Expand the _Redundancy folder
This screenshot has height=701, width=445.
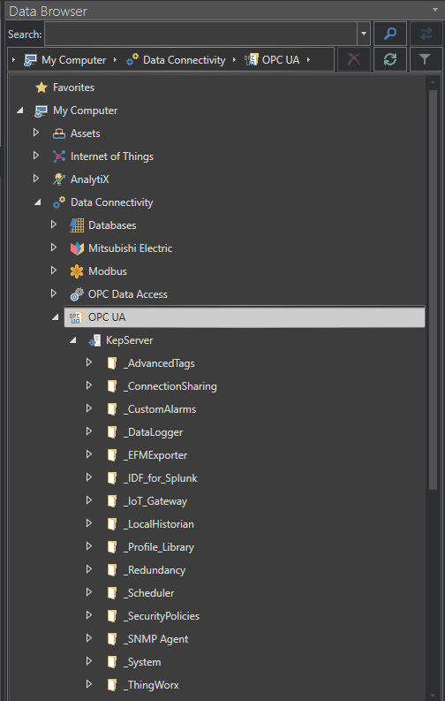tap(88, 569)
